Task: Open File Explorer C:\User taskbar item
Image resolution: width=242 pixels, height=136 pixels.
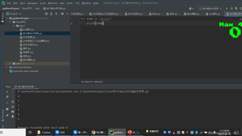Action: (x=44, y=132)
